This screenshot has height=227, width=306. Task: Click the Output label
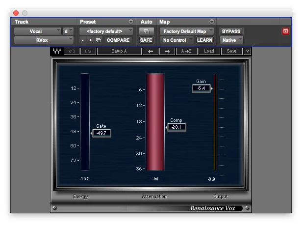(x=221, y=197)
